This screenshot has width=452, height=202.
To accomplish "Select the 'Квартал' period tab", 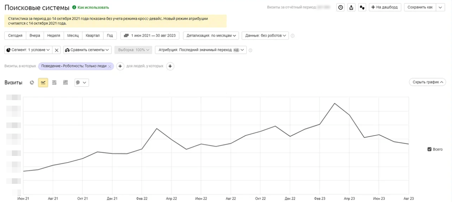I will 93,36.
